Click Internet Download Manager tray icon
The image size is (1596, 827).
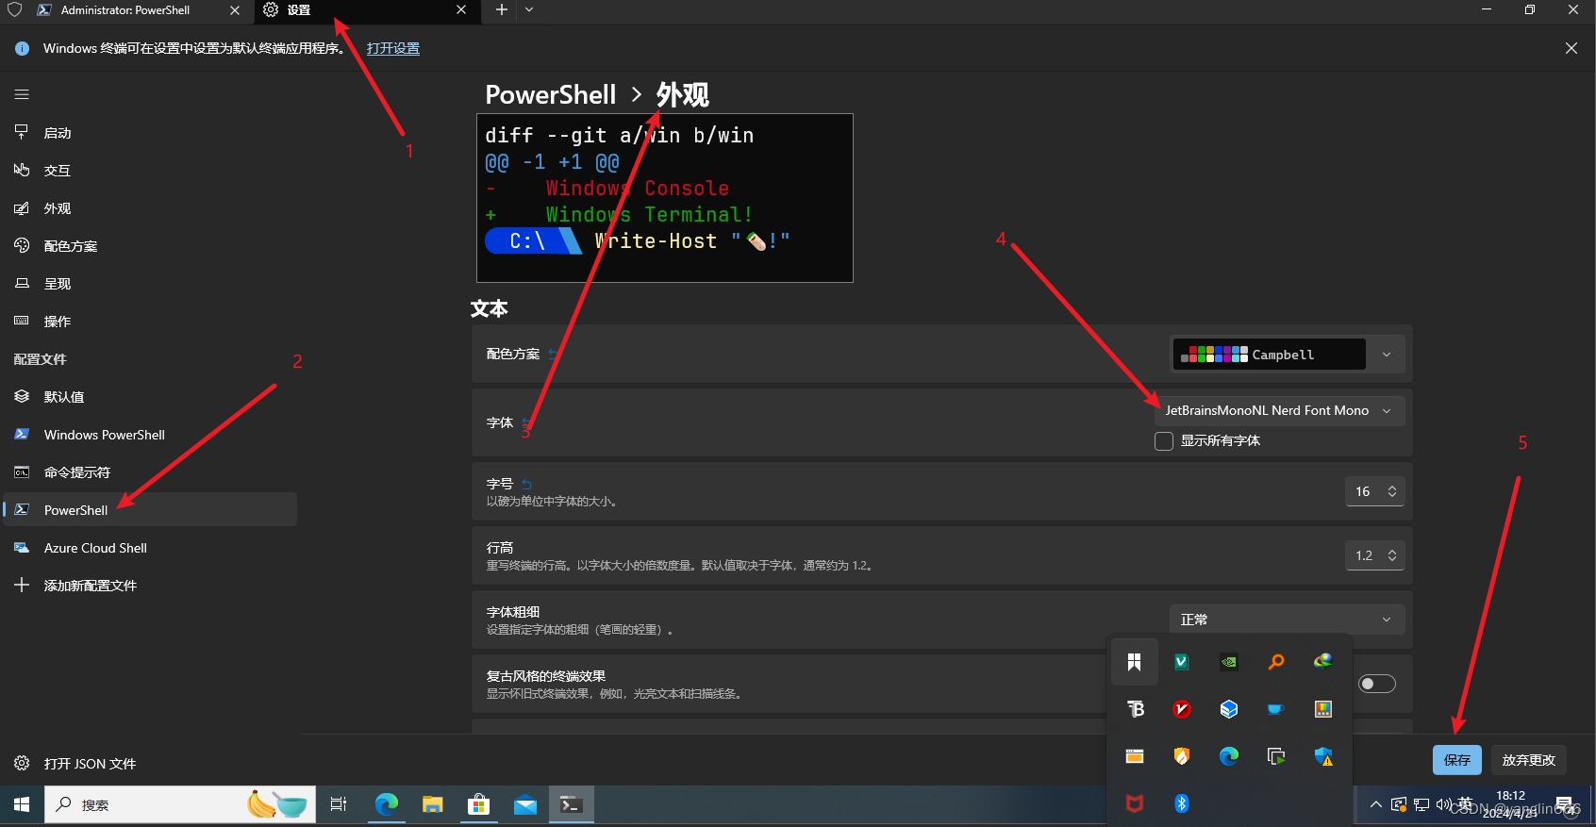(x=1323, y=662)
